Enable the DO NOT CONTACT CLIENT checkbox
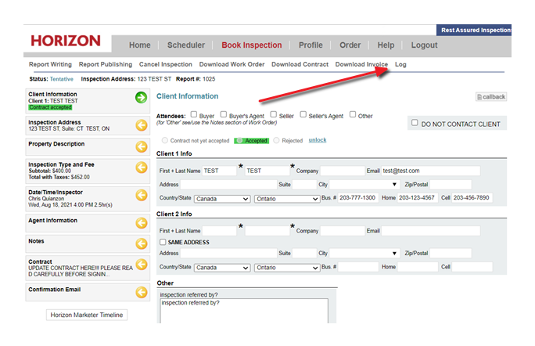 (x=415, y=123)
